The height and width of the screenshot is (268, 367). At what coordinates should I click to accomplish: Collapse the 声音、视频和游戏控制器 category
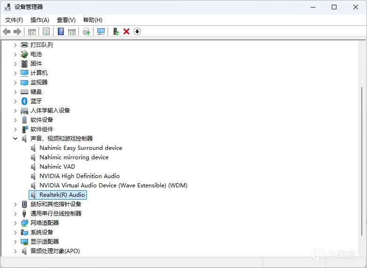(15, 138)
